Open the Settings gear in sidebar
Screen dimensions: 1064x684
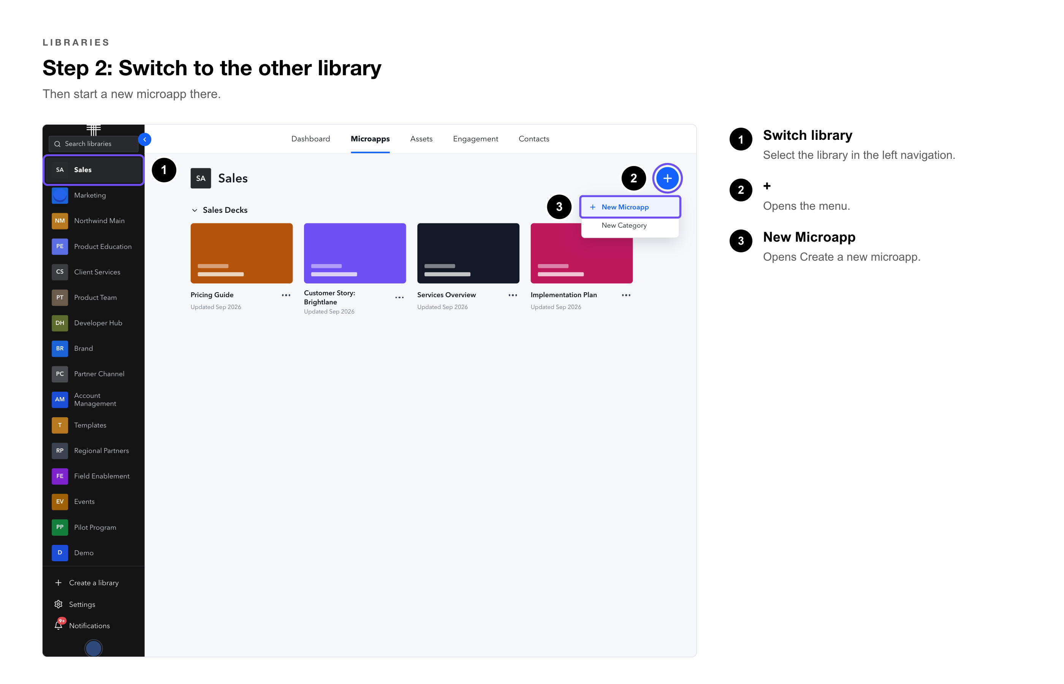[58, 605]
